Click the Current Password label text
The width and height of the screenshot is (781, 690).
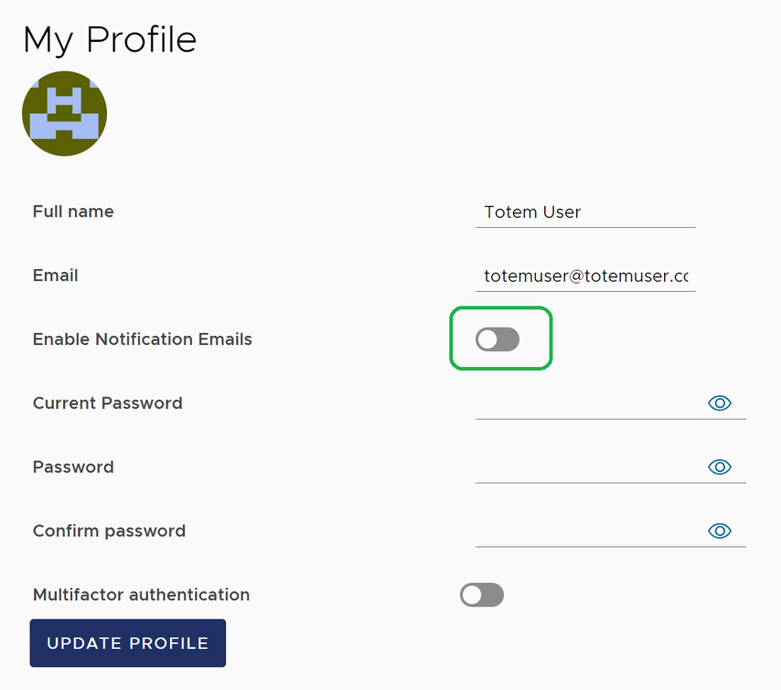coord(107,404)
